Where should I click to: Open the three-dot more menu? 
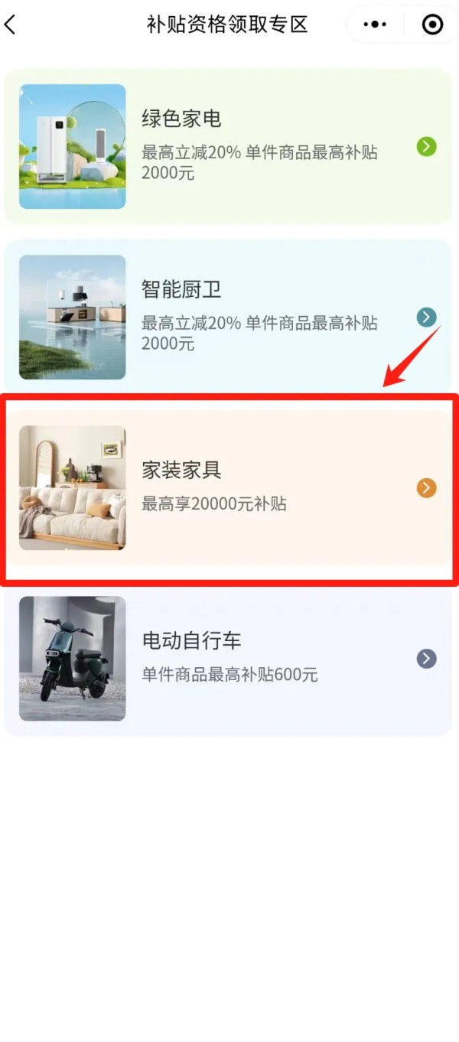click(x=375, y=24)
